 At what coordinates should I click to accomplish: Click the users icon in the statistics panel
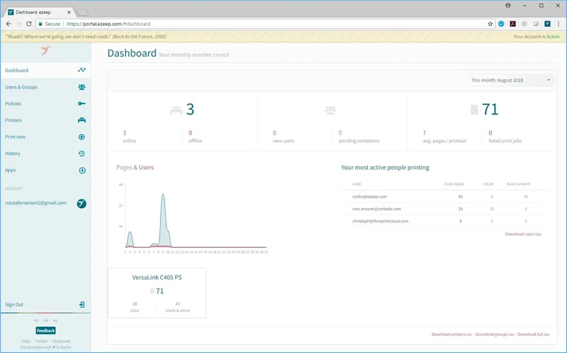coord(330,110)
